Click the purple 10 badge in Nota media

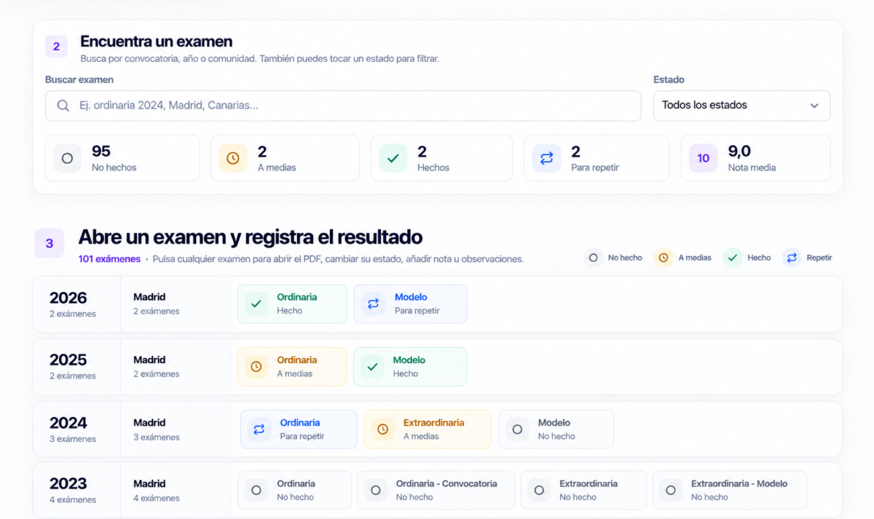click(x=704, y=158)
